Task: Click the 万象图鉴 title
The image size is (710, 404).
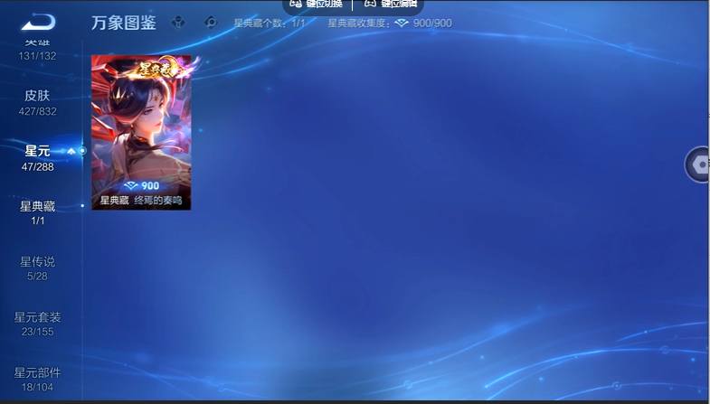Action: point(124,23)
